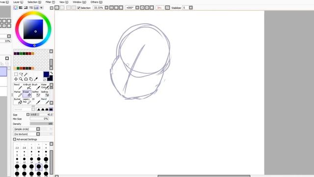Image resolution: width=314 pixels, height=177 pixels.
Task: Toggle the color wheel panel
Action: [x=15, y=8]
